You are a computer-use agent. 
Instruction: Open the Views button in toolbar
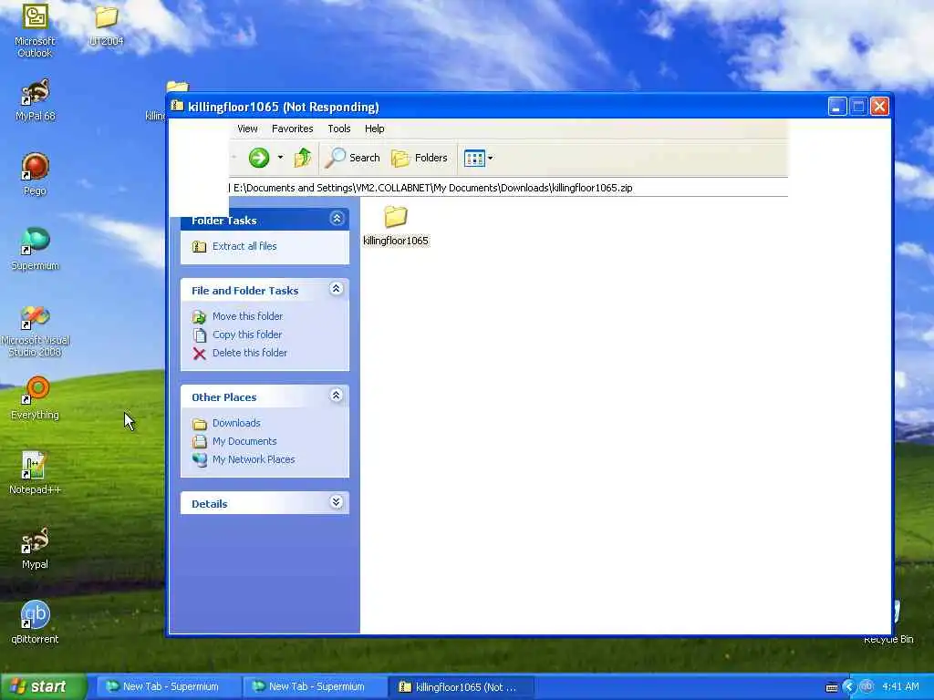tap(474, 159)
